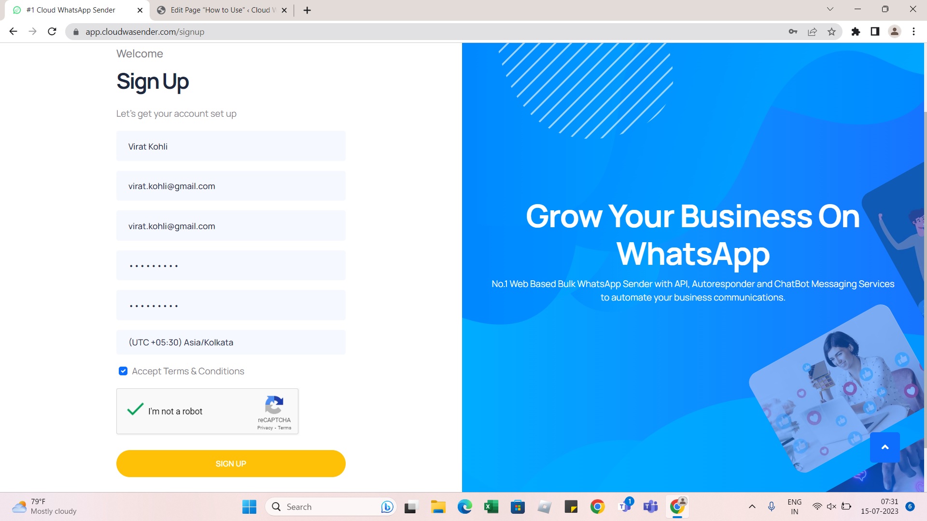This screenshot has height=521, width=927.
Task: Uncheck Accept Terms & Conditions checkbox
Action: pos(123,371)
